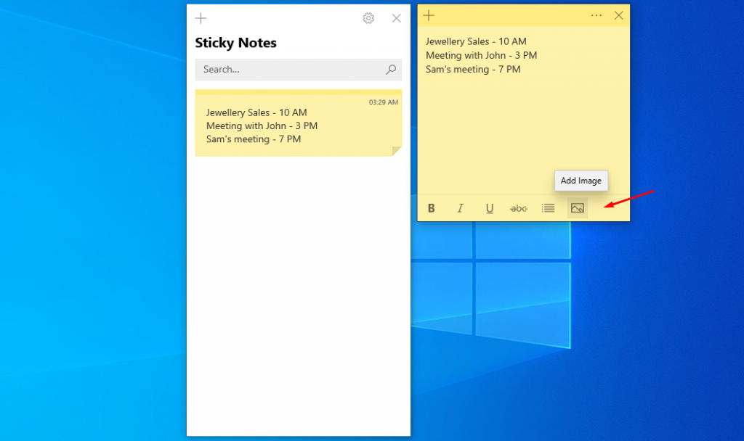Add a new note from the open yellow note

[x=429, y=15]
